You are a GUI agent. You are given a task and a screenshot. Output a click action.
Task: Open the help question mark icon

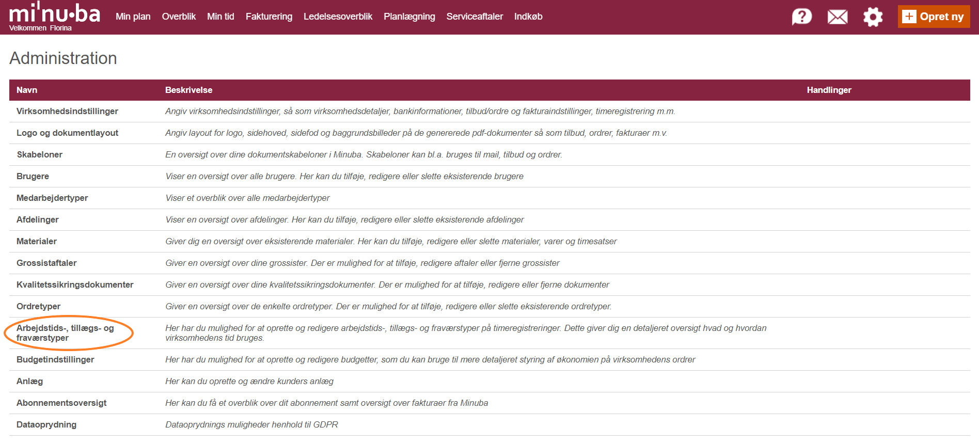(x=802, y=17)
